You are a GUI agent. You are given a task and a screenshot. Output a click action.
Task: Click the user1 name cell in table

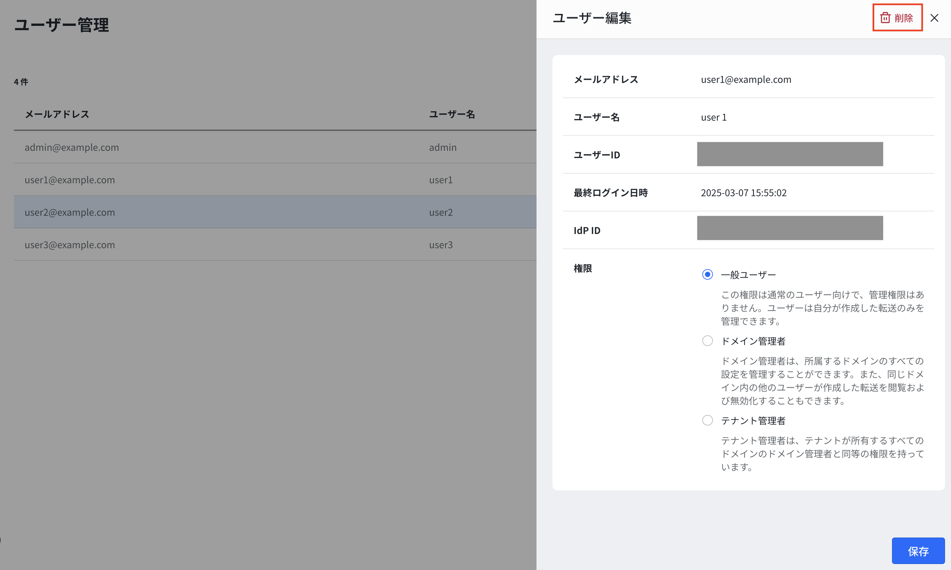pyautogui.click(x=441, y=180)
